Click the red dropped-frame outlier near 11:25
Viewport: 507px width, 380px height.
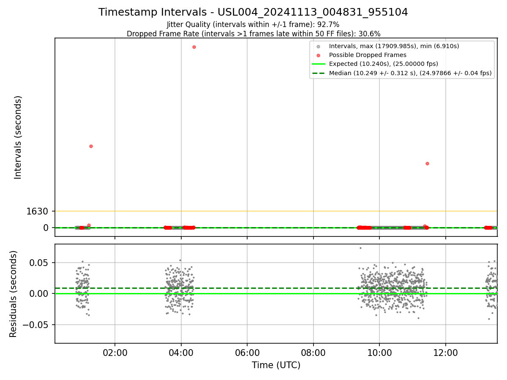pos(427,163)
